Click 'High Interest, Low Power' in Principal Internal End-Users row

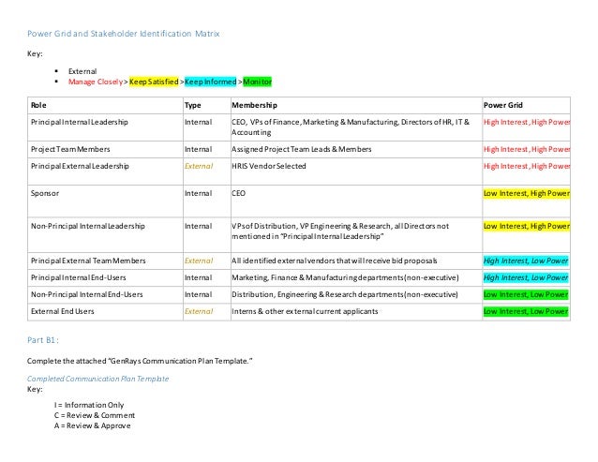pyautogui.click(x=526, y=277)
